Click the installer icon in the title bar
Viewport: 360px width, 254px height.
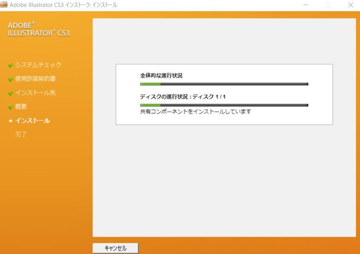coord(4,5)
